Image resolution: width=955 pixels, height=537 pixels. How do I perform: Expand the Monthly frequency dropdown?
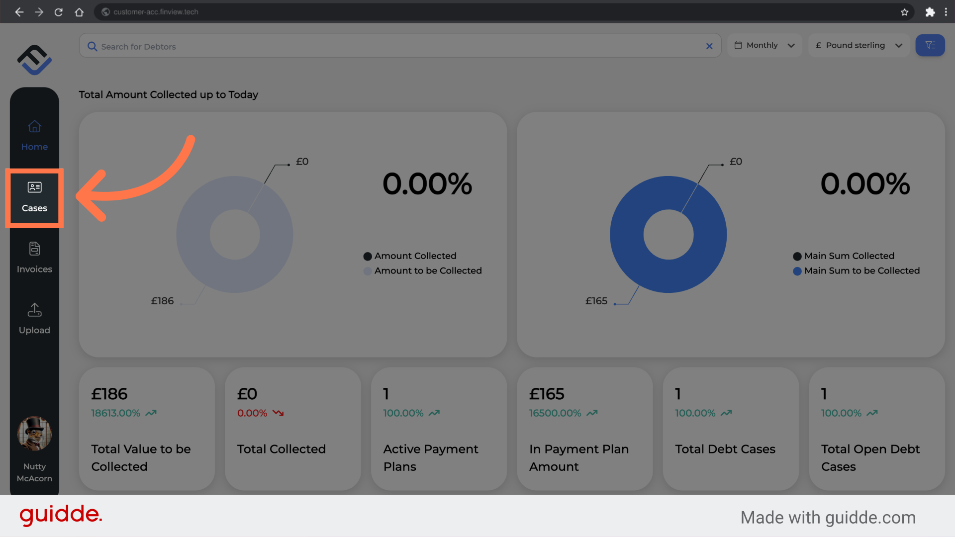pos(764,45)
